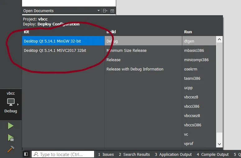Toggle the left sidebar icon

pyautogui.click(x=26, y=154)
